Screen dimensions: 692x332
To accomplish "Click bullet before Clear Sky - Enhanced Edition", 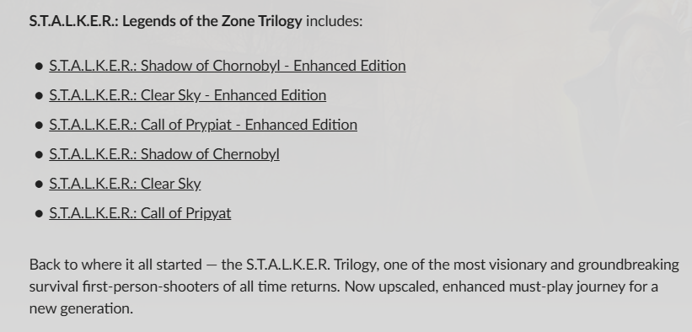I will pos(39,96).
